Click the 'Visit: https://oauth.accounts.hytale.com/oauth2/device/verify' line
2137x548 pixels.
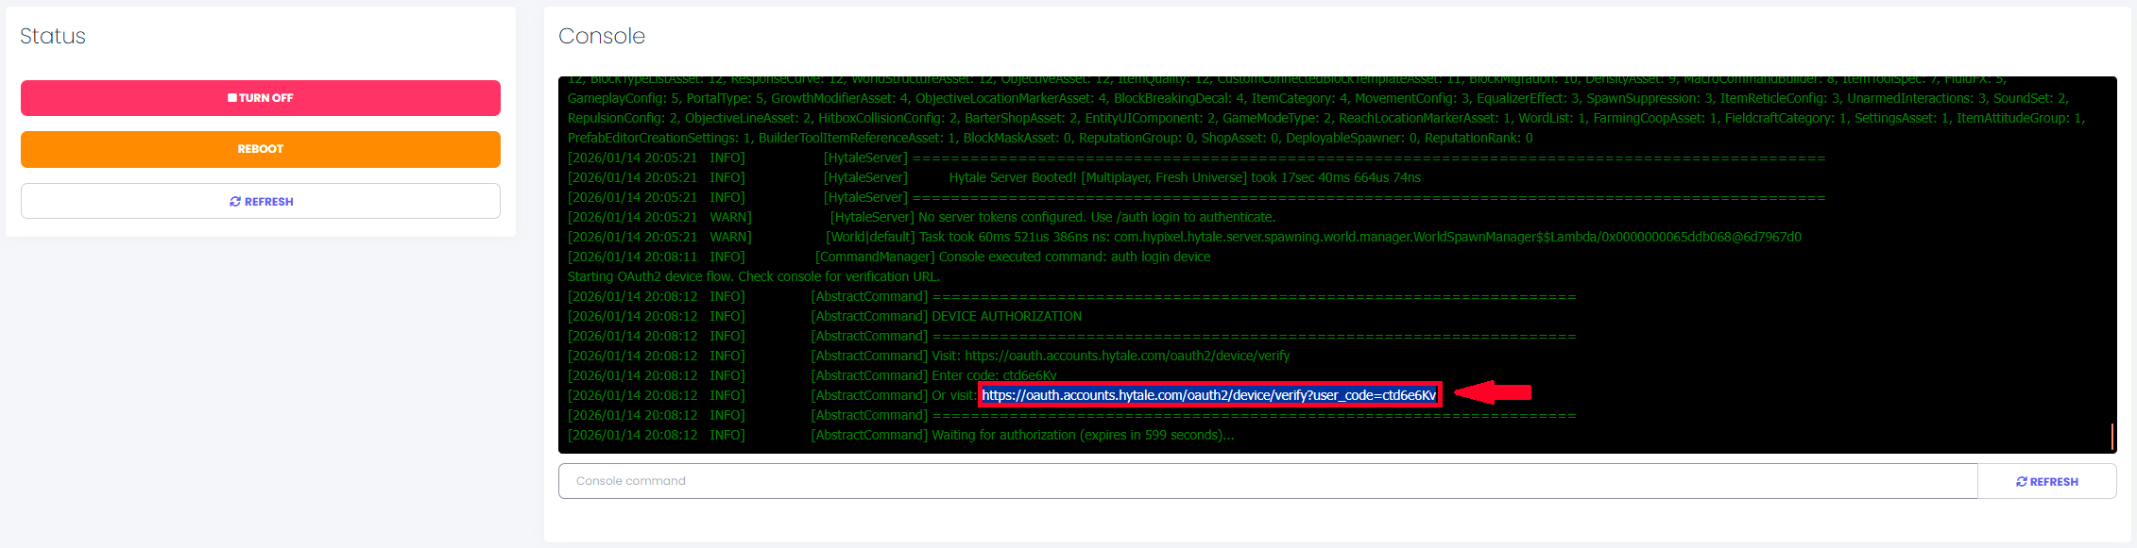pos(929,356)
